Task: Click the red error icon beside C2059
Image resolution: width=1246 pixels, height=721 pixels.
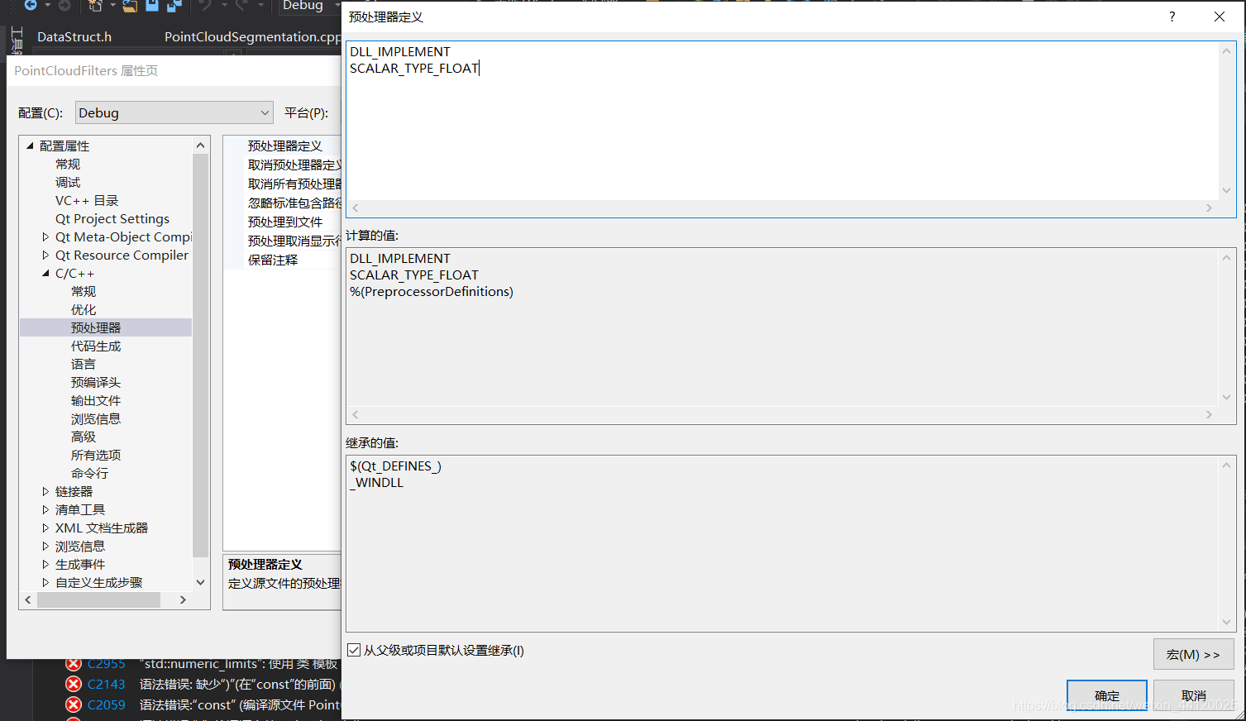Action: coord(74,704)
